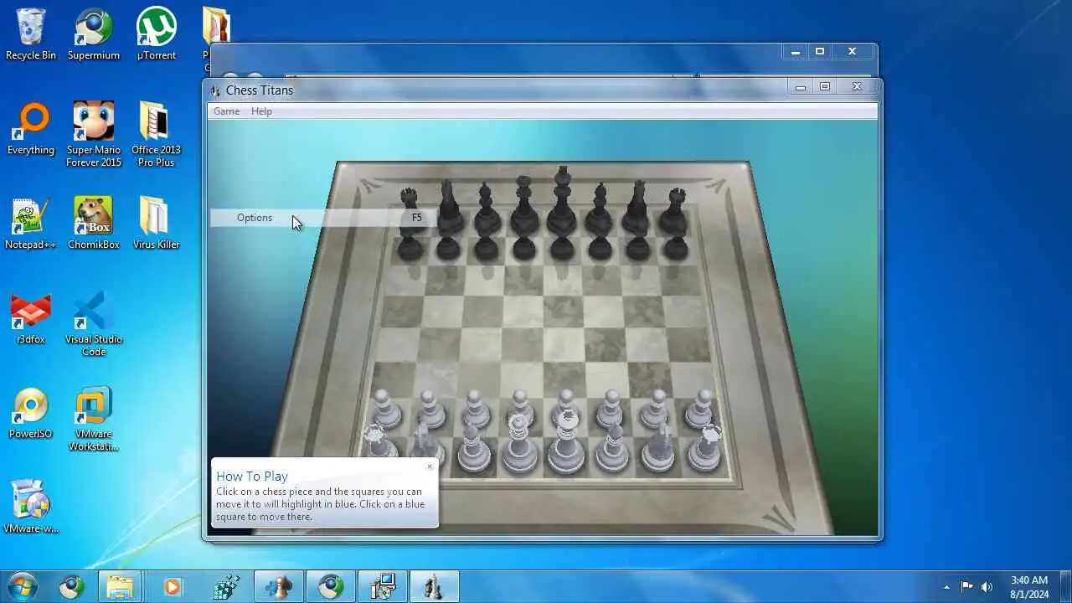1072x603 pixels.
Task: Select r3dfox desktop shortcut
Action: pyautogui.click(x=31, y=318)
